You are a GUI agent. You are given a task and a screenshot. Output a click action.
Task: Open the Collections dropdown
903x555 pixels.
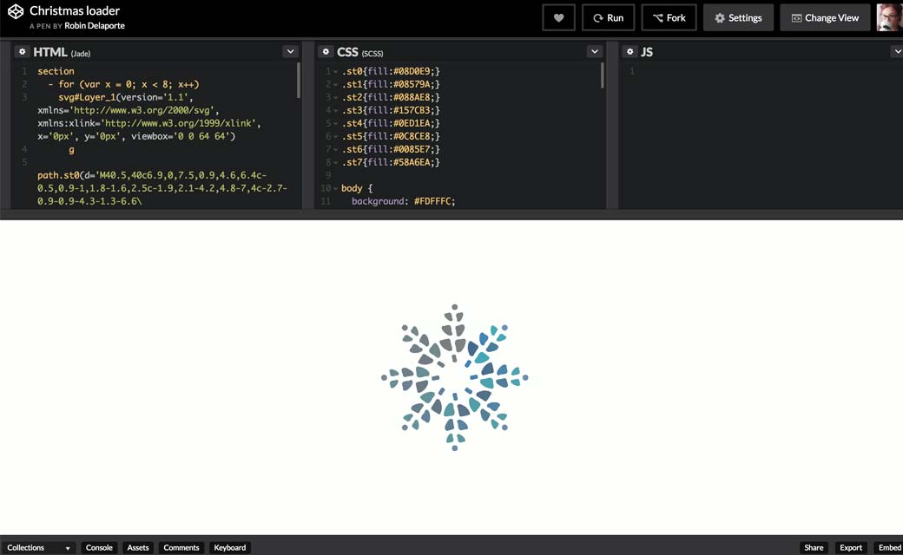tap(39, 547)
